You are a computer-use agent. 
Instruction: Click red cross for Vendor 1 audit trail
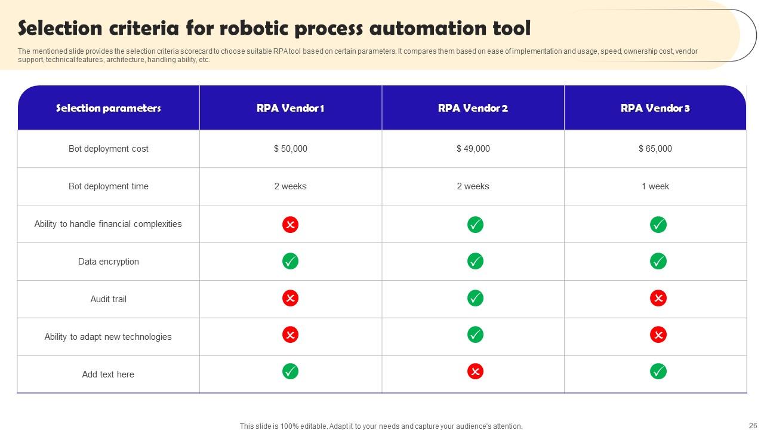[290, 298]
